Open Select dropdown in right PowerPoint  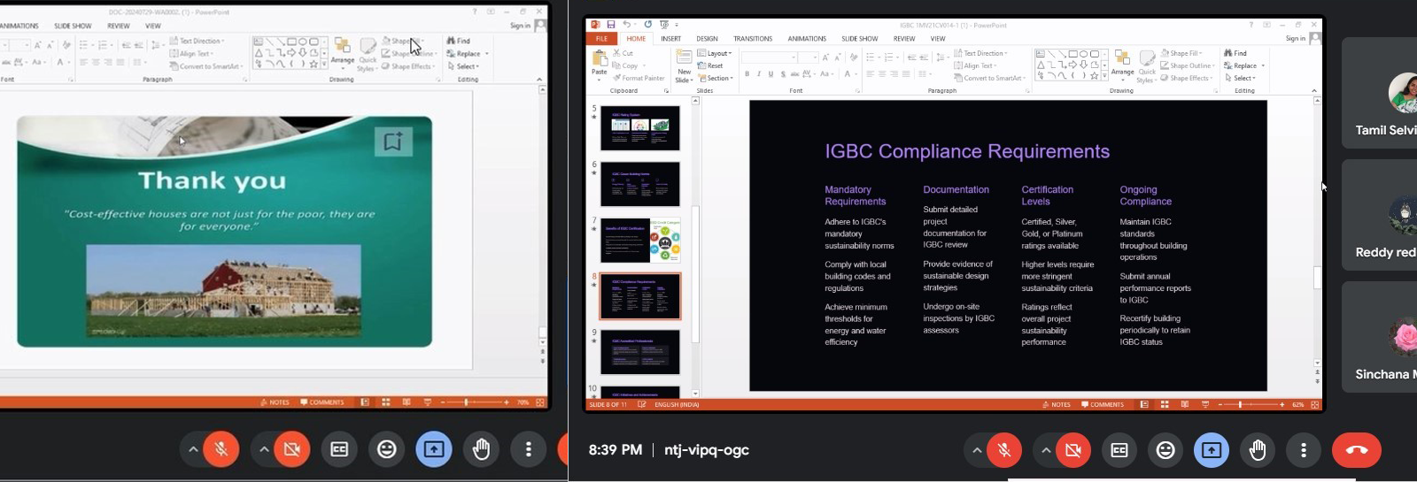(1241, 78)
